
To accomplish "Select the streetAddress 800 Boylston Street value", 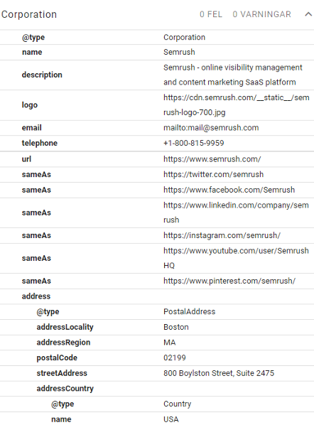I will [219, 373].
